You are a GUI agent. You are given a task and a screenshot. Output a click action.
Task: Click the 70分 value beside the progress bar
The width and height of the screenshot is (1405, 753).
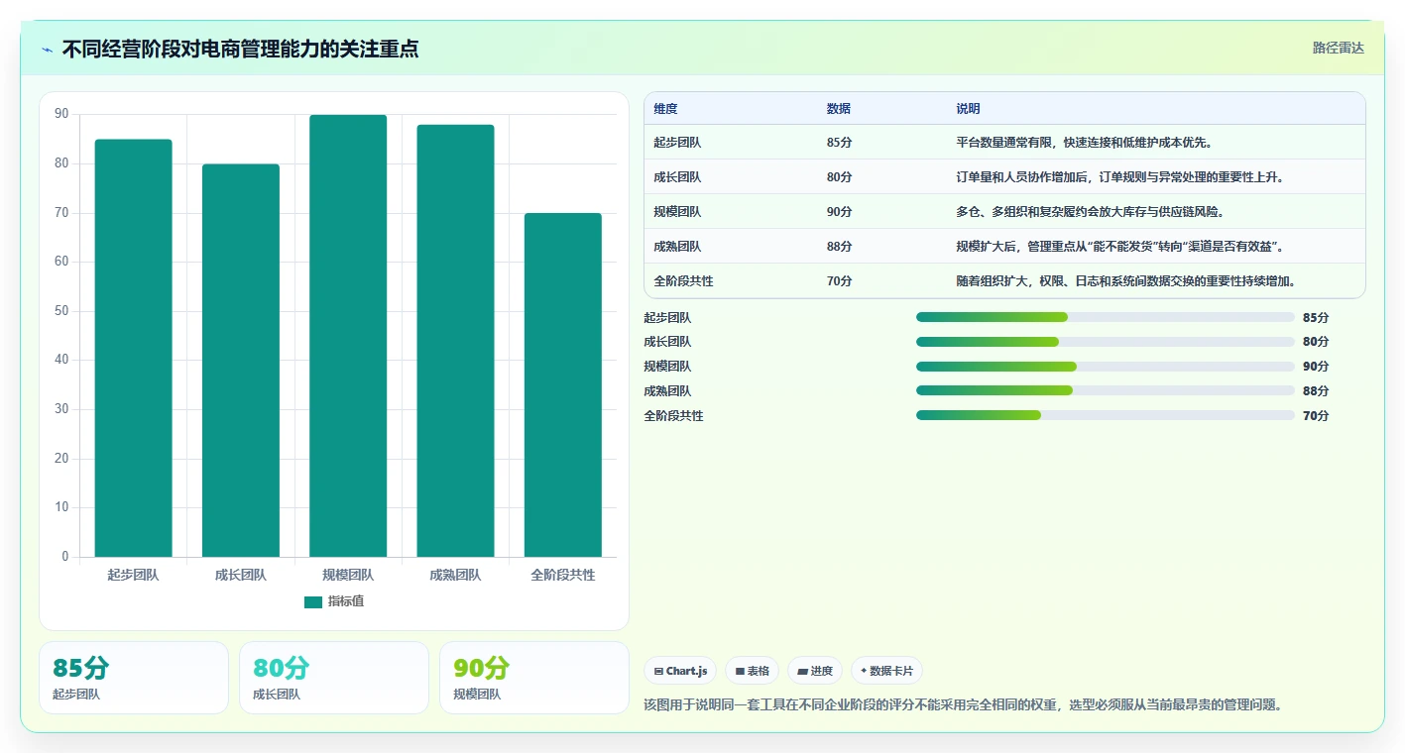(x=1316, y=416)
